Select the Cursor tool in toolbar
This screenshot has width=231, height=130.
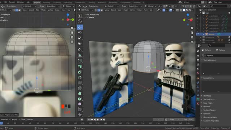click(x=80, y=21)
